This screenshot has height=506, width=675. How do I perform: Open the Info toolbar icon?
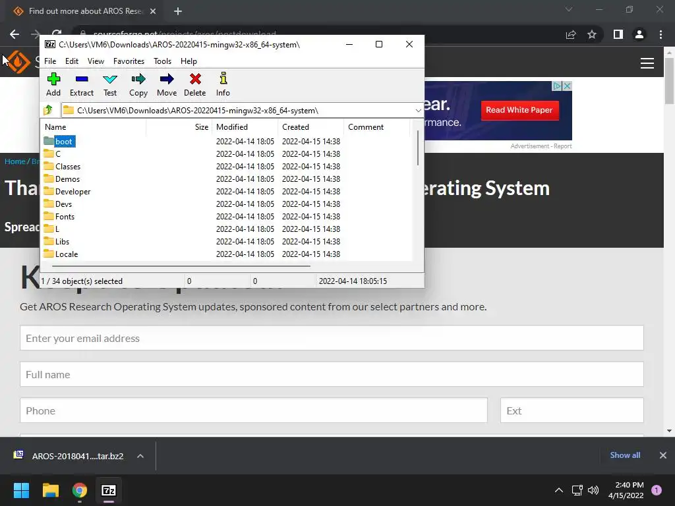(x=223, y=84)
